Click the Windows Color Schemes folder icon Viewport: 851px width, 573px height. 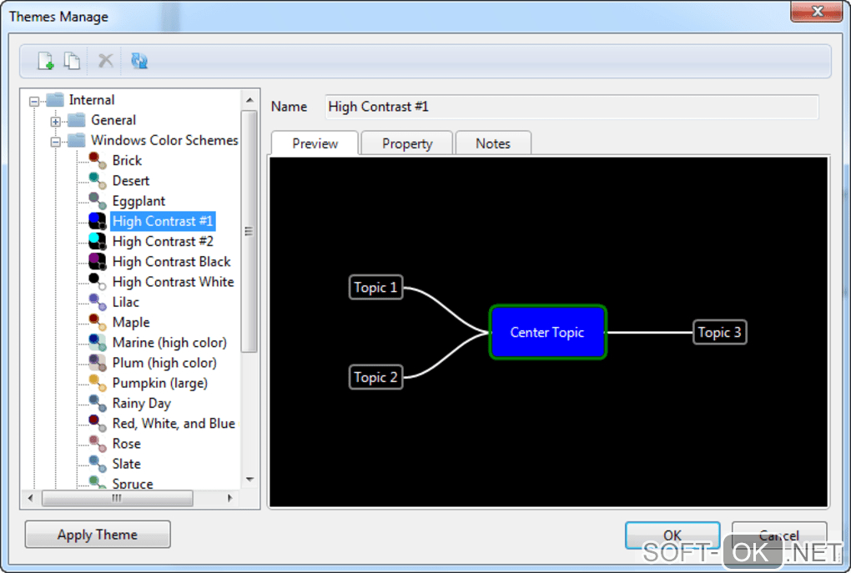[x=77, y=140]
